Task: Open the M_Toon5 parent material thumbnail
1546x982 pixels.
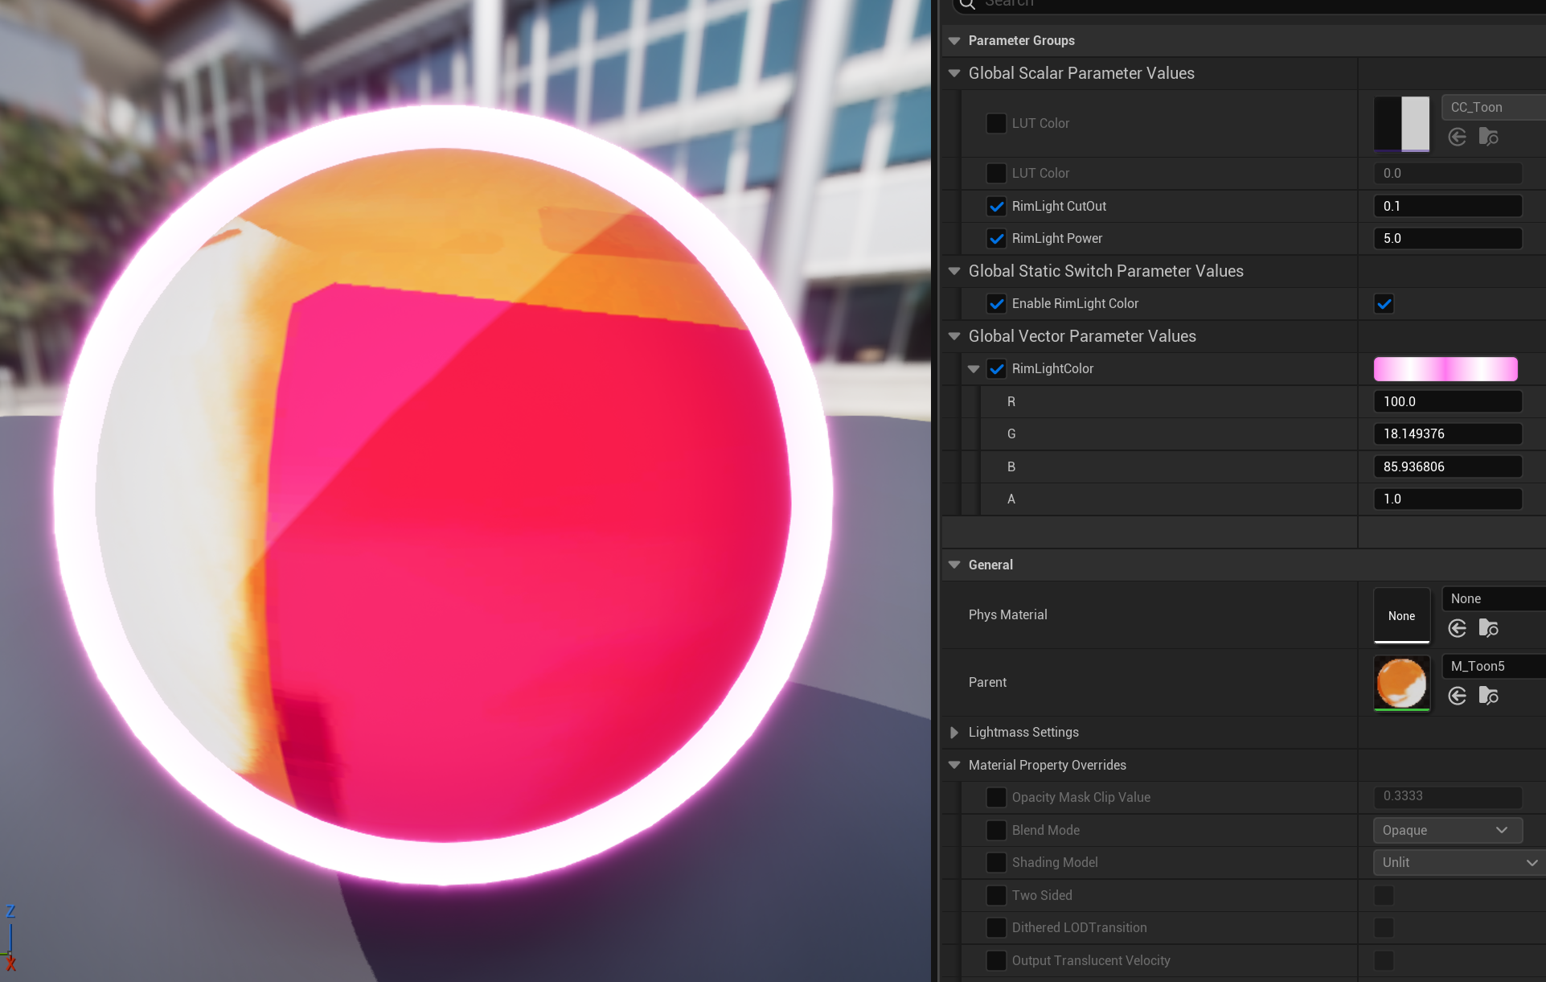Action: [1401, 683]
